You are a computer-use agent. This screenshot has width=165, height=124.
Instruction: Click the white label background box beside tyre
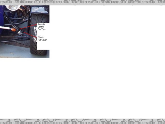43,45
